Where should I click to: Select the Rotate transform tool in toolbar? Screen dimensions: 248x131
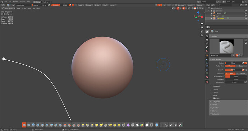tap(166, 125)
